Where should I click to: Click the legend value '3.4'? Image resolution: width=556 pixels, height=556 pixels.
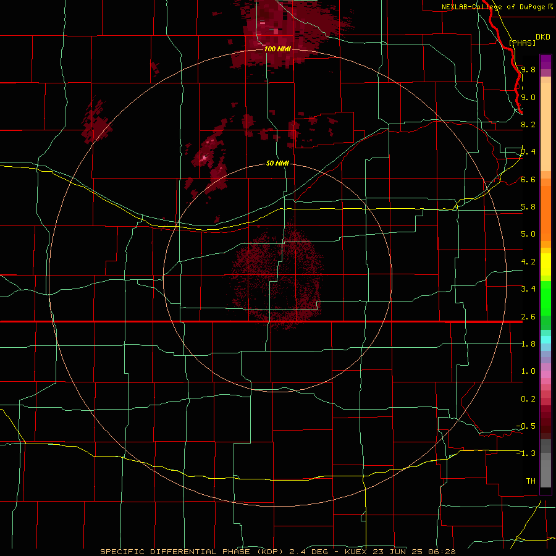(x=528, y=289)
